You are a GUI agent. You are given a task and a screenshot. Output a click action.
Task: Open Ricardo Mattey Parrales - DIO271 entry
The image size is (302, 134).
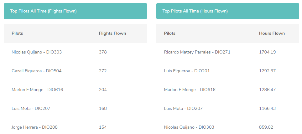click(197, 52)
